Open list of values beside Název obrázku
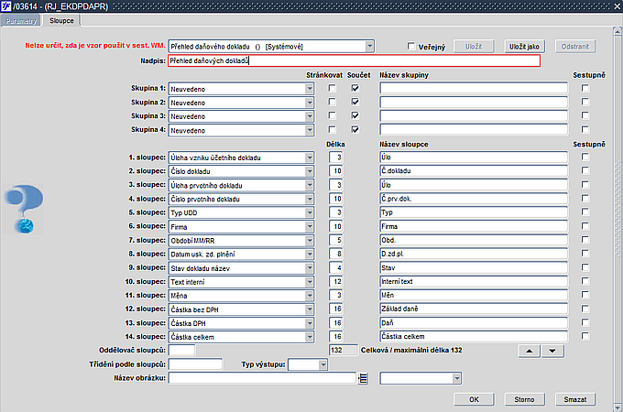This screenshot has height=412, width=623. [x=364, y=378]
